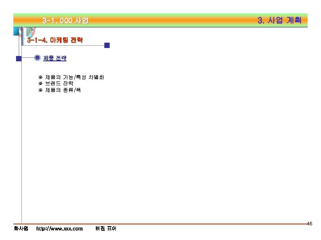321x240 pixels.
Task: Click the footer text '비전 표어'
Action: [106, 228]
